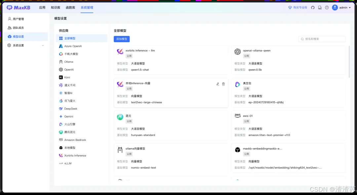Click the text2vec-large-chinese base model text
The height and width of the screenshot is (195, 357).
[146, 103]
